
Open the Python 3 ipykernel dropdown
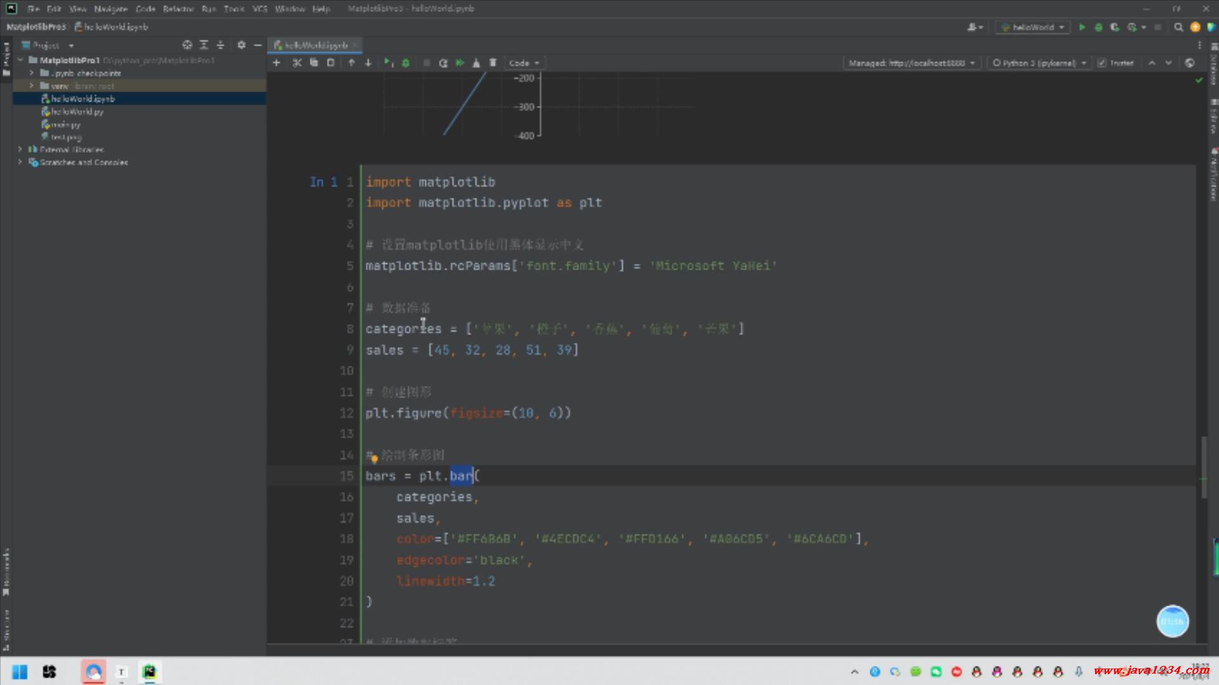point(1039,63)
